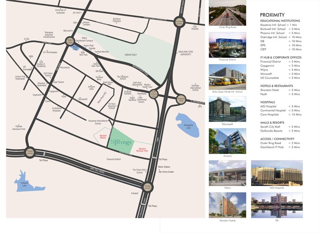Image resolution: width=320 pixels, height=233 pixels.
Task: Open the AIG Hospitals photo thumbnail
Action: (x=277, y=173)
